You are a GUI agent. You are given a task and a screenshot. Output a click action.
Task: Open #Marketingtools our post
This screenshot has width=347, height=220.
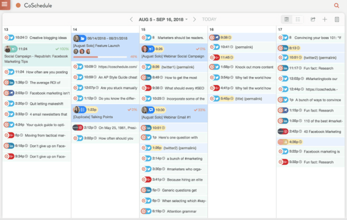click(310, 78)
